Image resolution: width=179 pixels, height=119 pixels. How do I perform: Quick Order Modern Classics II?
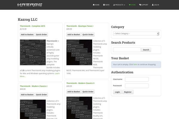pyautogui.click(x=88, y=92)
